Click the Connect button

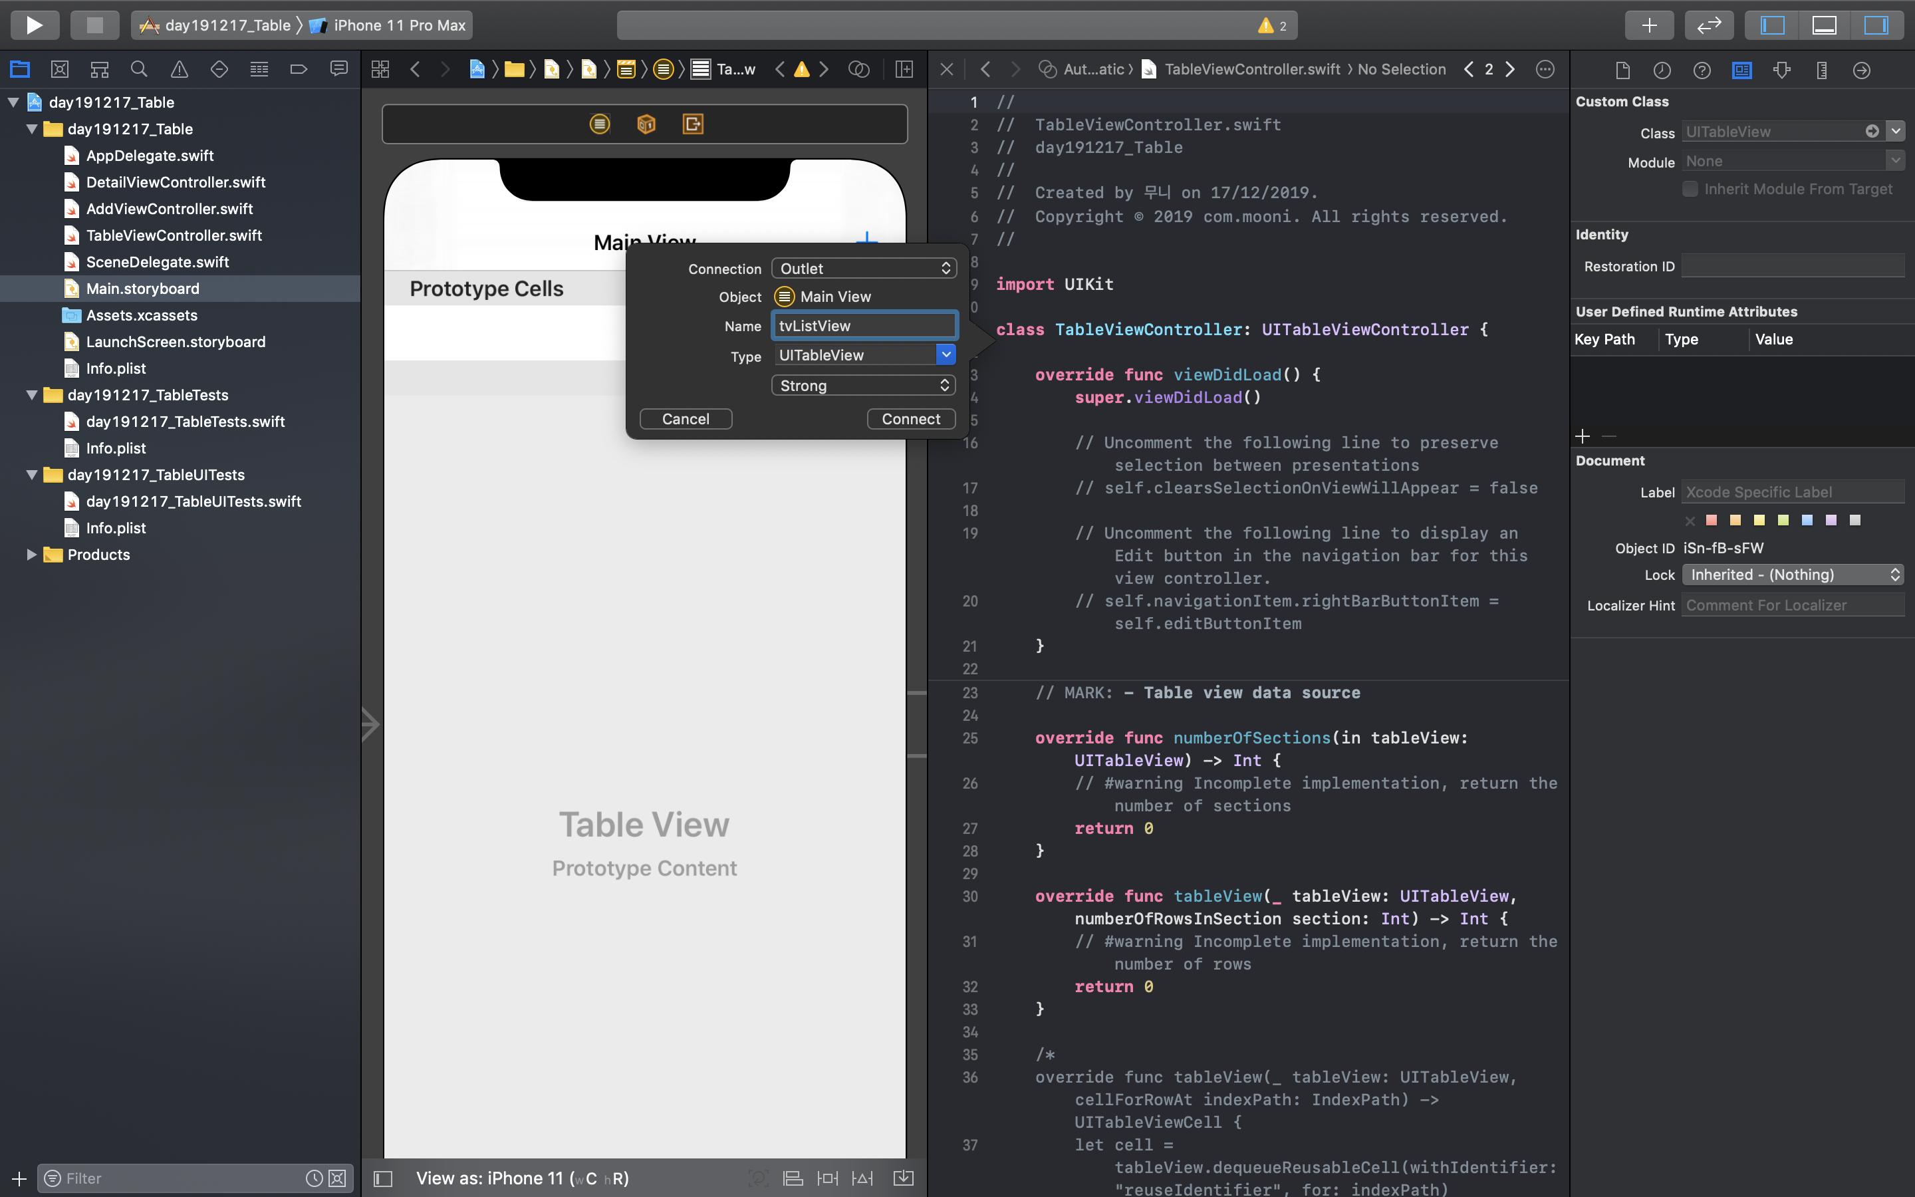click(911, 419)
